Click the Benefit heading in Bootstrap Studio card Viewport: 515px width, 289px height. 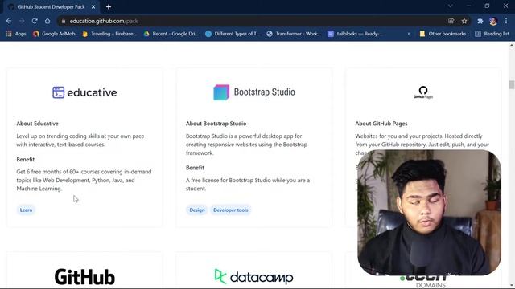click(195, 168)
